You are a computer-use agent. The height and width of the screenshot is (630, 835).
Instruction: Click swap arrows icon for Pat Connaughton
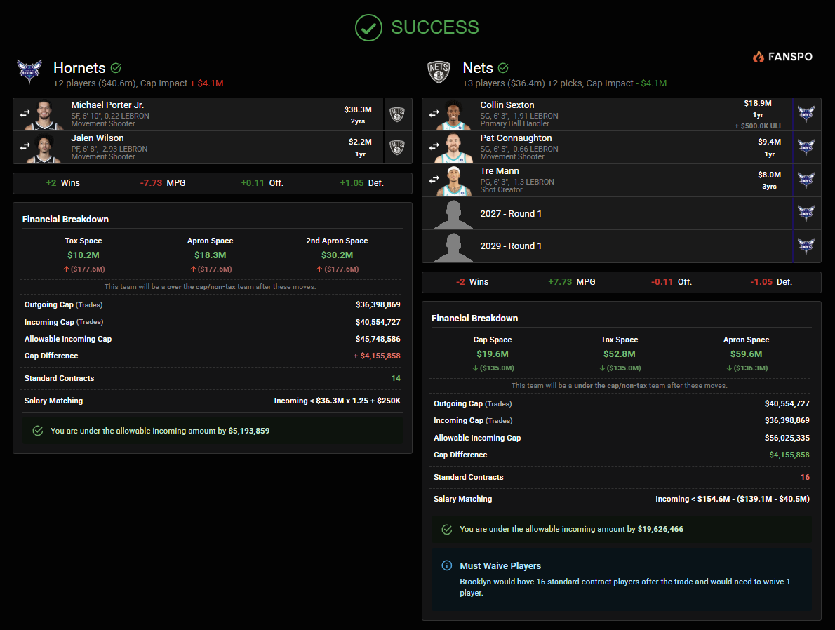click(x=434, y=146)
